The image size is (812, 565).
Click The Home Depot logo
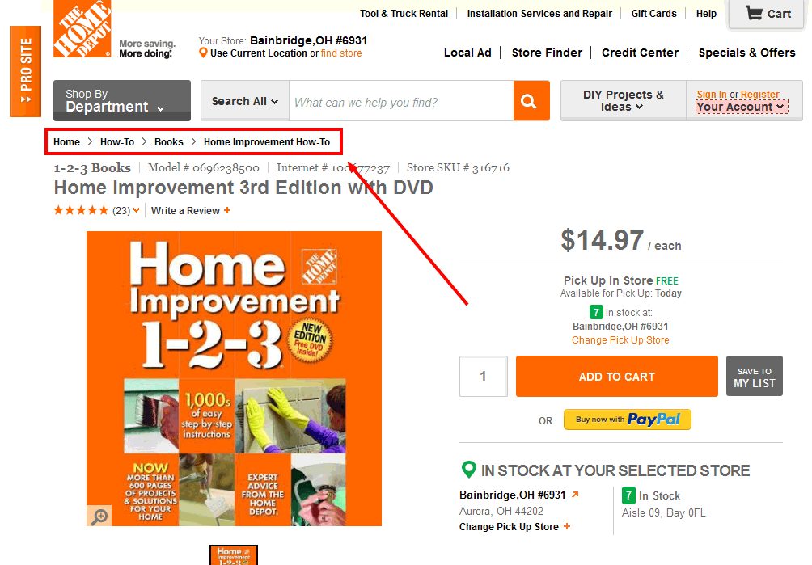tap(82, 28)
